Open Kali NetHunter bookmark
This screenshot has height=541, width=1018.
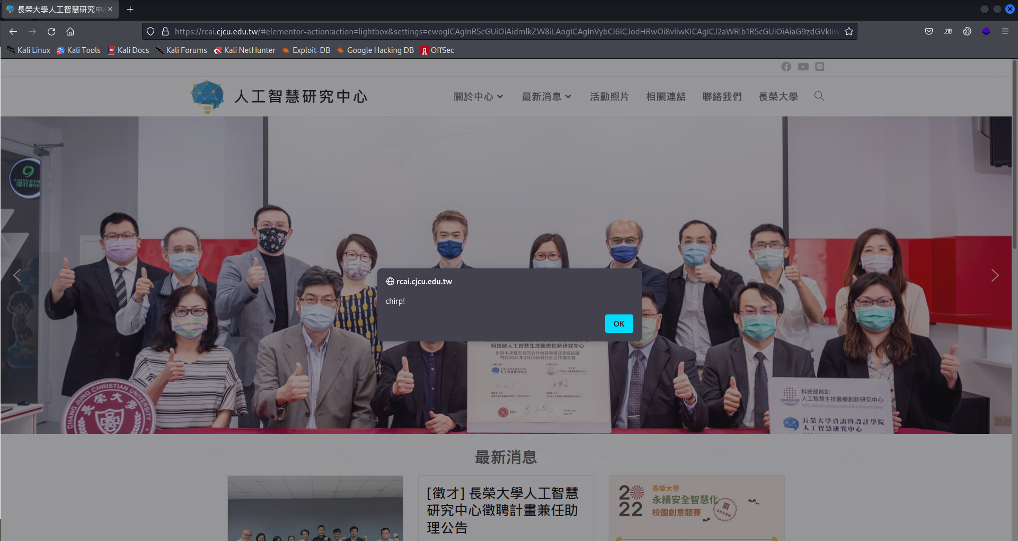pos(245,50)
